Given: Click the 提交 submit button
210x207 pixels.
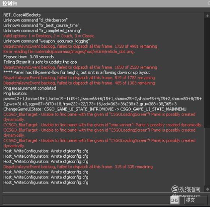Looking at the screenshot, I should 196,200.
